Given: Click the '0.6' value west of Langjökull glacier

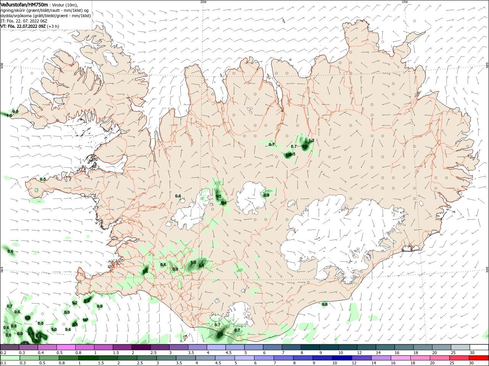Looking at the screenshot, I should pyautogui.click(x=178, y=196).
